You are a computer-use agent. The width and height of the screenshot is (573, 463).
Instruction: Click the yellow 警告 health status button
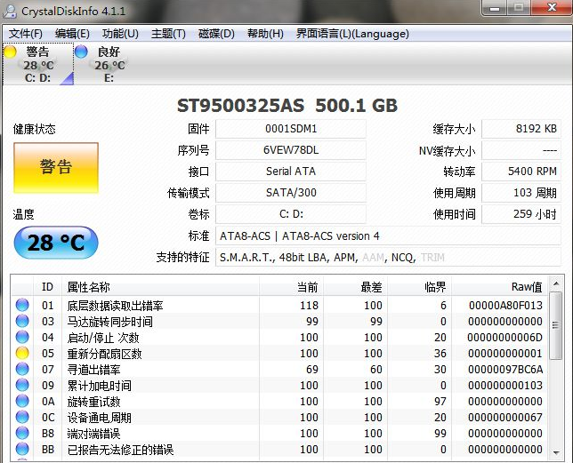56,167
